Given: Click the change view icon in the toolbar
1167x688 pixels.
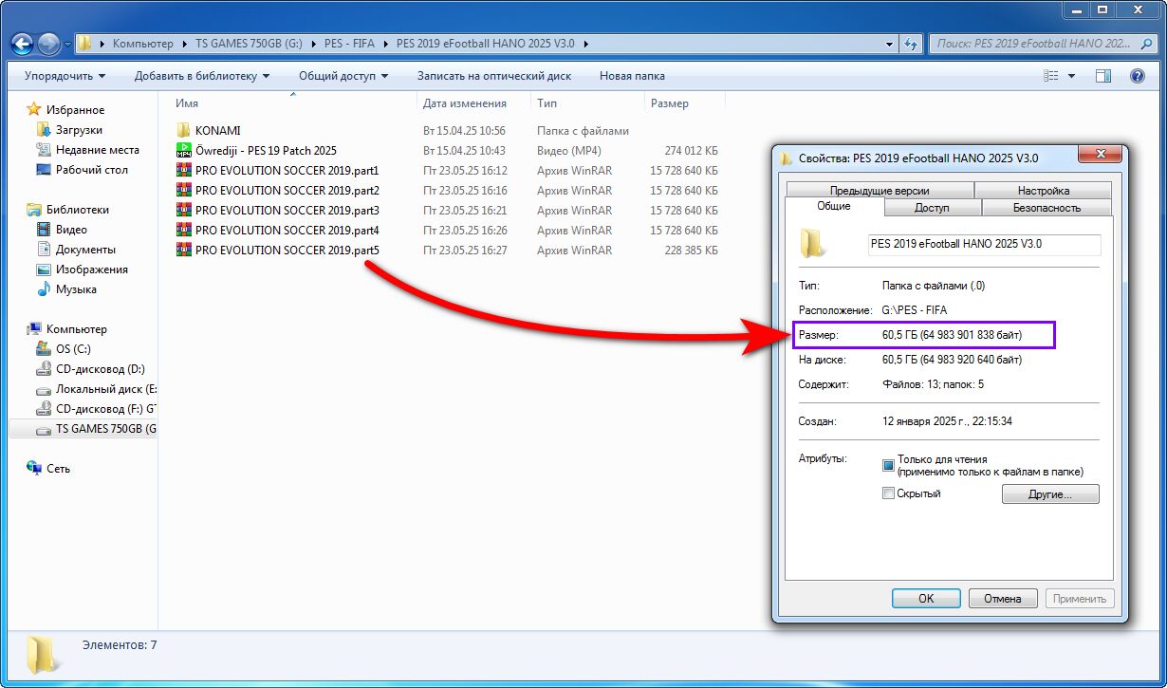Looking at the screenshot, I should [1050, 76].
